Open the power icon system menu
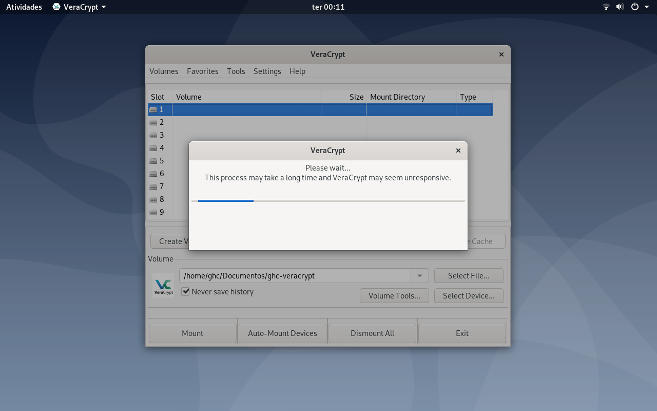 [635, 7]
